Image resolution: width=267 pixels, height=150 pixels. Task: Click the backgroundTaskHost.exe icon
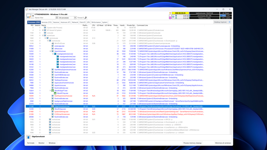pos(52,101)
